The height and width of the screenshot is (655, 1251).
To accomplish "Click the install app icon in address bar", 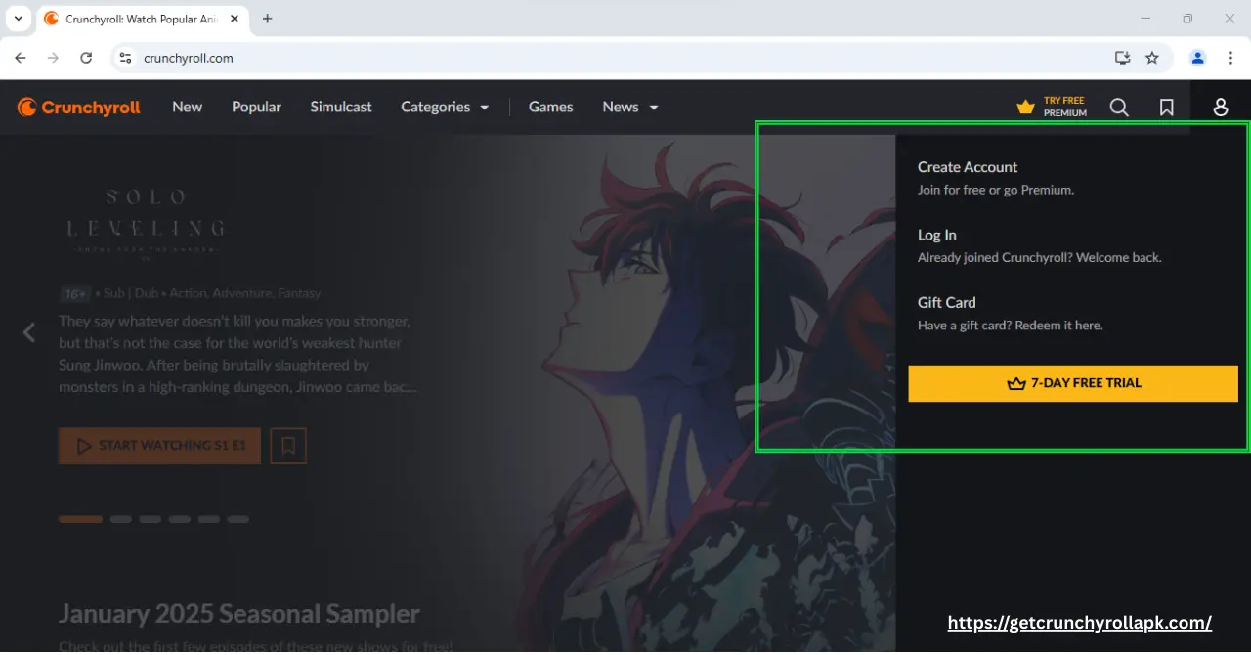I will pyautogui.click(x=1122, y=58).
